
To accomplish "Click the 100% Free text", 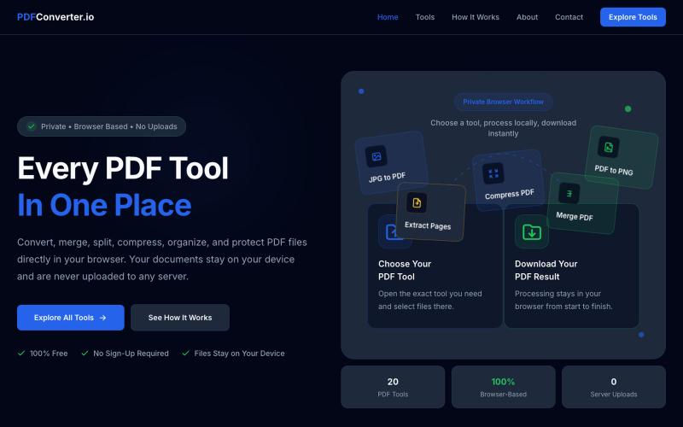I will pos(49,354).
